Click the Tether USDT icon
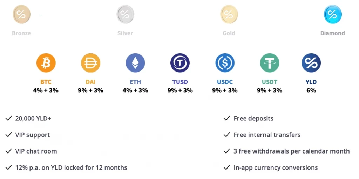 coord(269,63)
